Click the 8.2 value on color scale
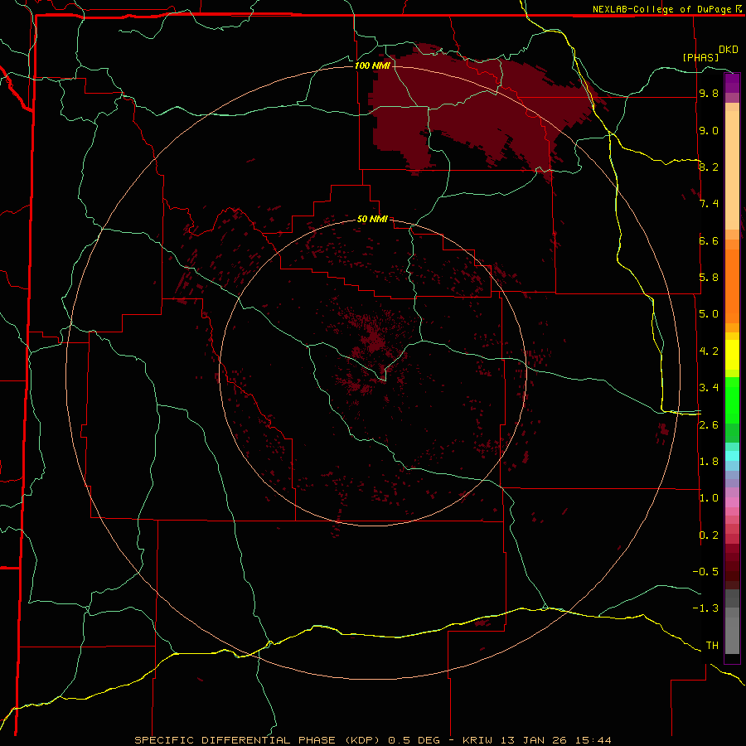 click(709, 167)
